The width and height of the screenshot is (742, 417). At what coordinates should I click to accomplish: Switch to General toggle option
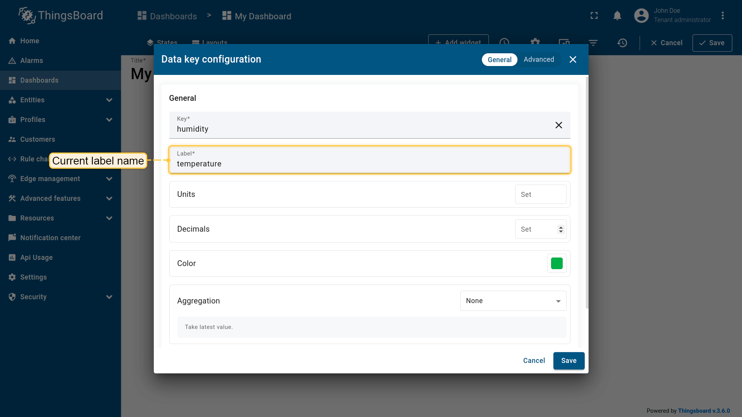pos(499,59)
